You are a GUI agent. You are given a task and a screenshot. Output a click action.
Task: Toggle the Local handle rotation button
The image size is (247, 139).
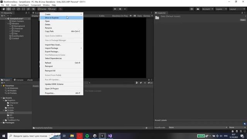[52, 9]
